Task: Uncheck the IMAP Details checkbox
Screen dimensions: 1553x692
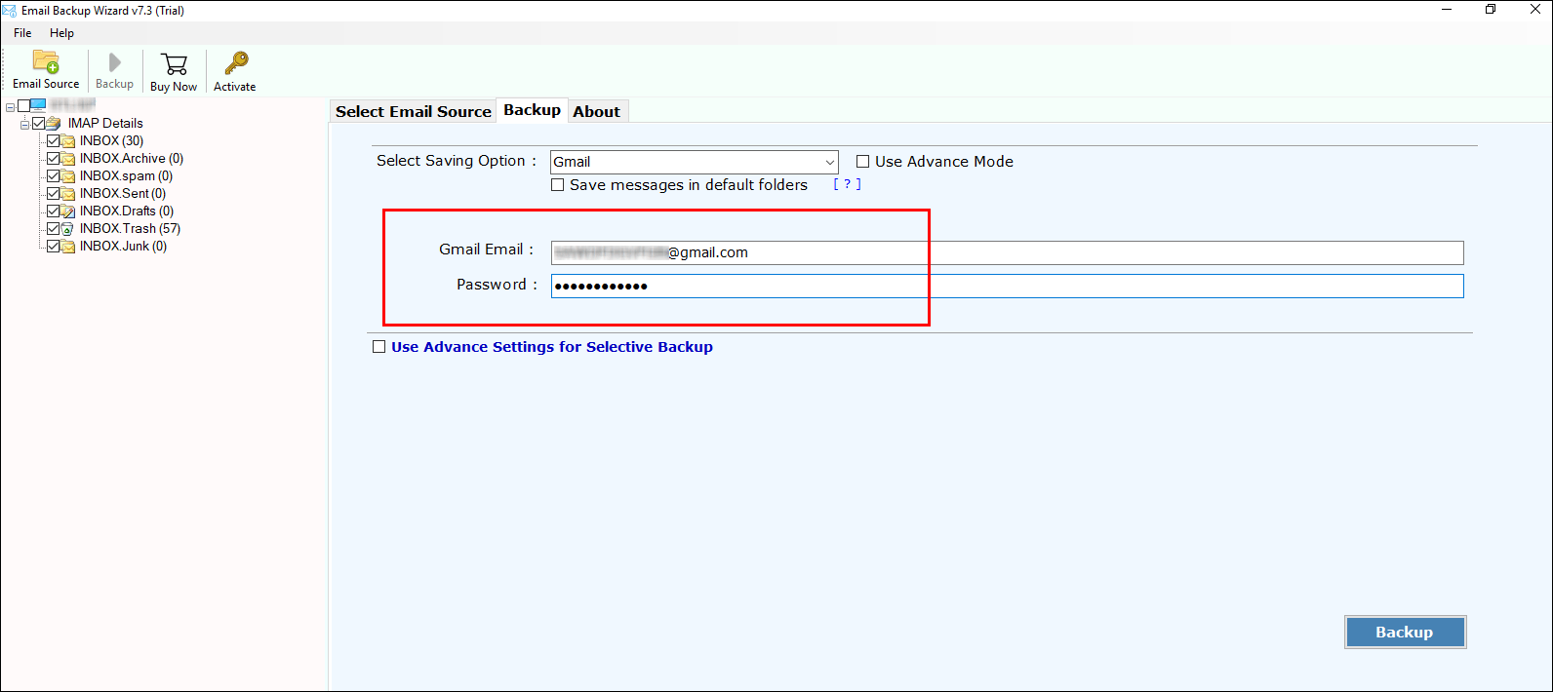Action: (39, 124)
